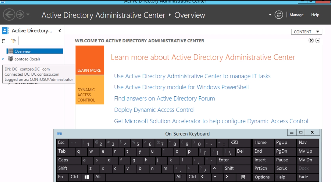Click the letter q key
331x182 pixels.
(x=81, y=151)
